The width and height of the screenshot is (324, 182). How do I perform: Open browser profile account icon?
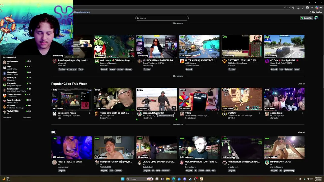(308, 8)
